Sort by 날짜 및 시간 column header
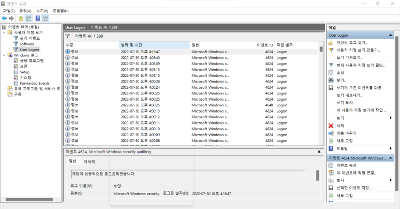This screenshot has height=209, width=400. coord(154,45)
